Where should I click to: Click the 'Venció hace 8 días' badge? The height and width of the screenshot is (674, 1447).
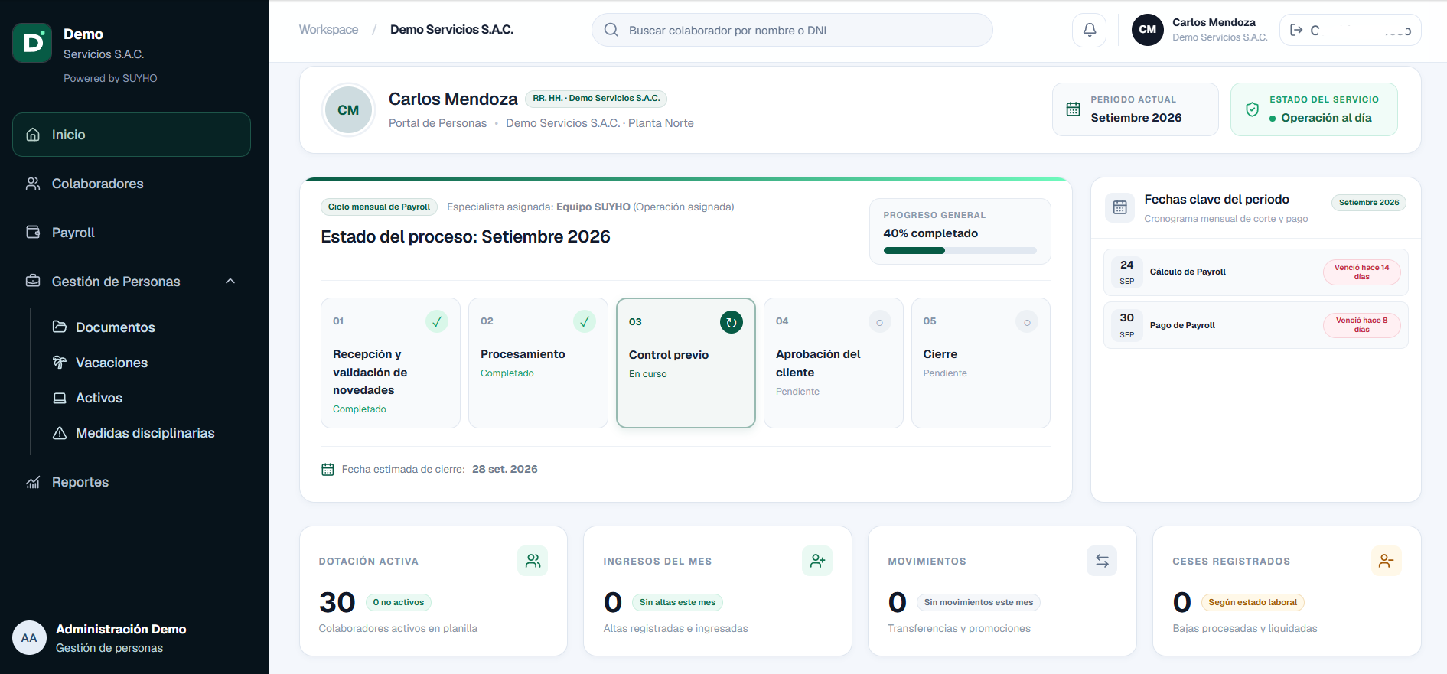click(x=1362, y=325)
